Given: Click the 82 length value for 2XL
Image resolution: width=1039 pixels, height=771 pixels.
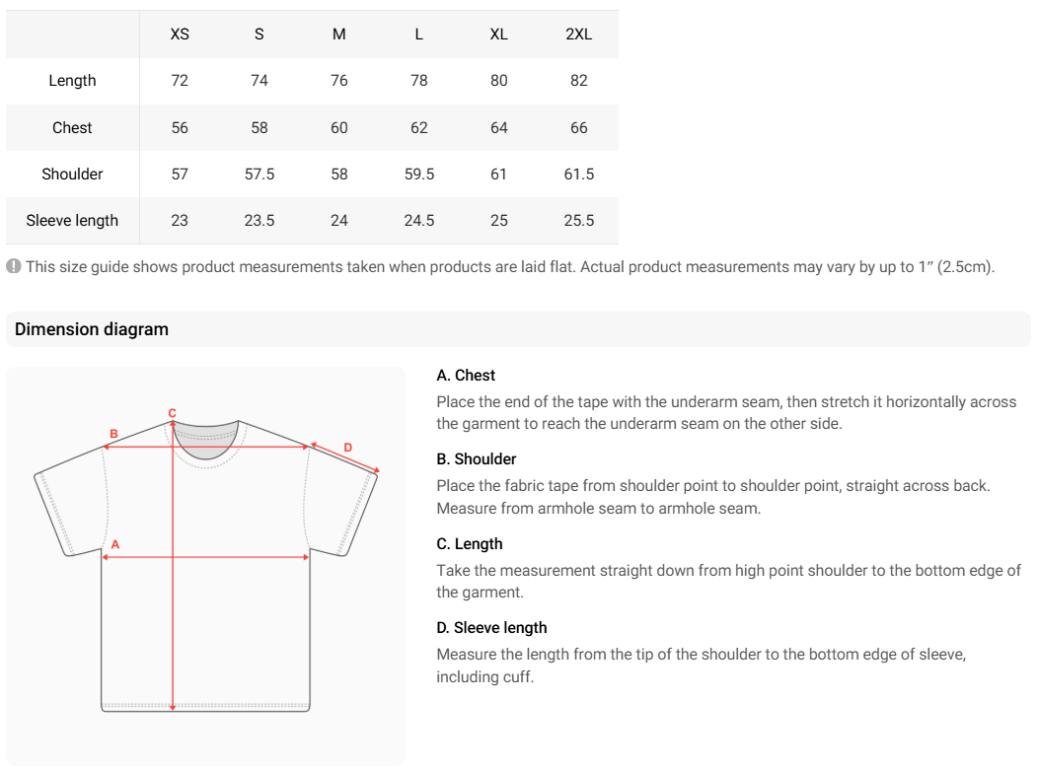Looking at the screenshot, I should point(578,81).
